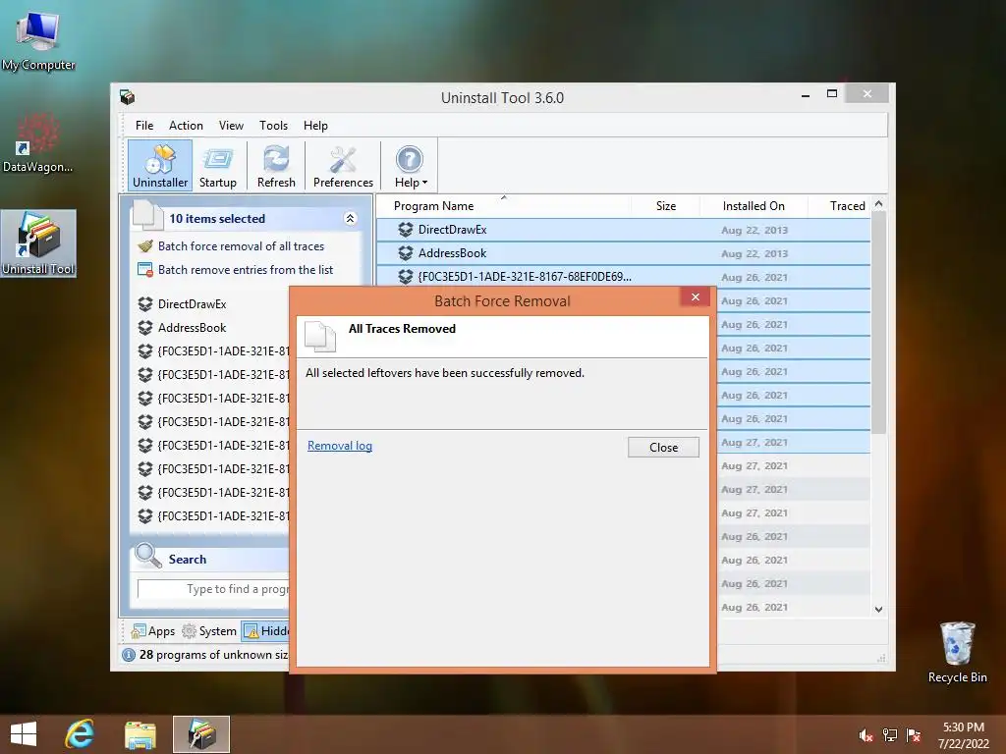
Task: Select the Uninstaller toolbar button
Action: pyautogui.click(x=160, y=165)
